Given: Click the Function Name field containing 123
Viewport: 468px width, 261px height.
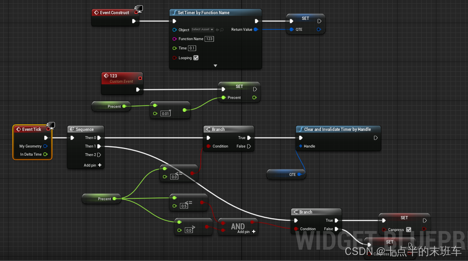Looking at the screenshot, I should pos(209,39).
